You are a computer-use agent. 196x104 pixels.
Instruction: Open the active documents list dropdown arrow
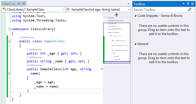click(x=129, y=4)
